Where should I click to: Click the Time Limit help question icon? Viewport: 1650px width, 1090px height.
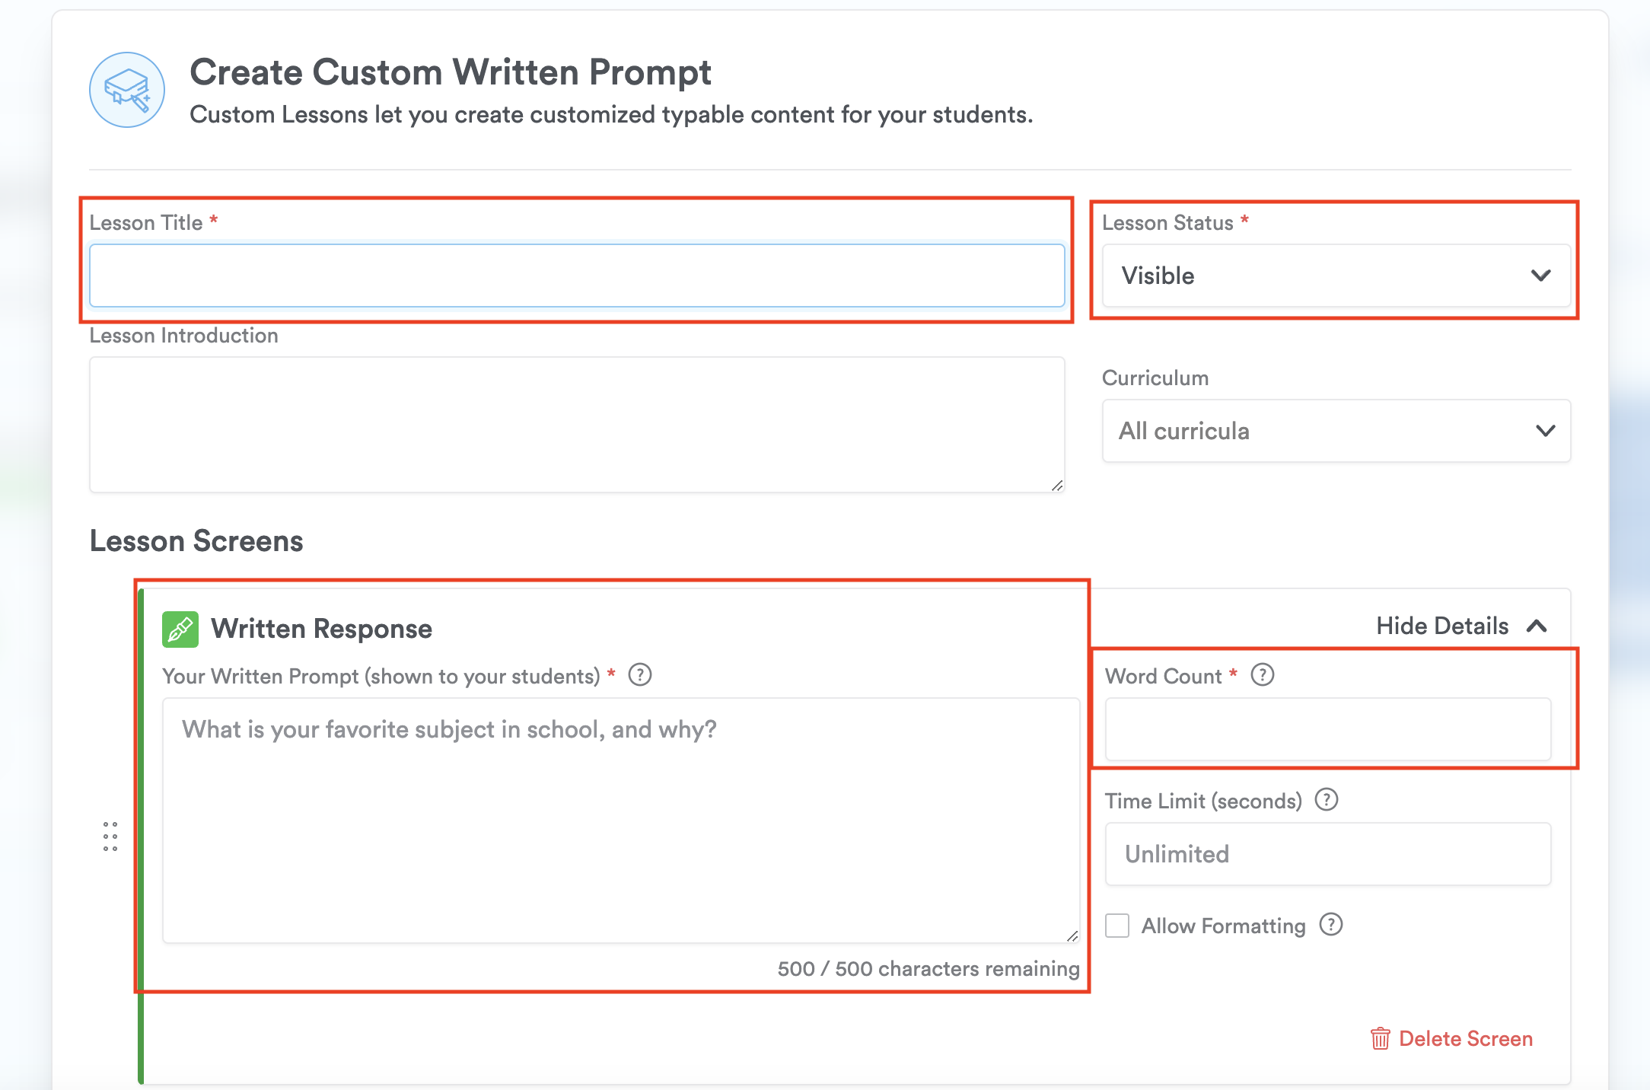[1327, 800]
